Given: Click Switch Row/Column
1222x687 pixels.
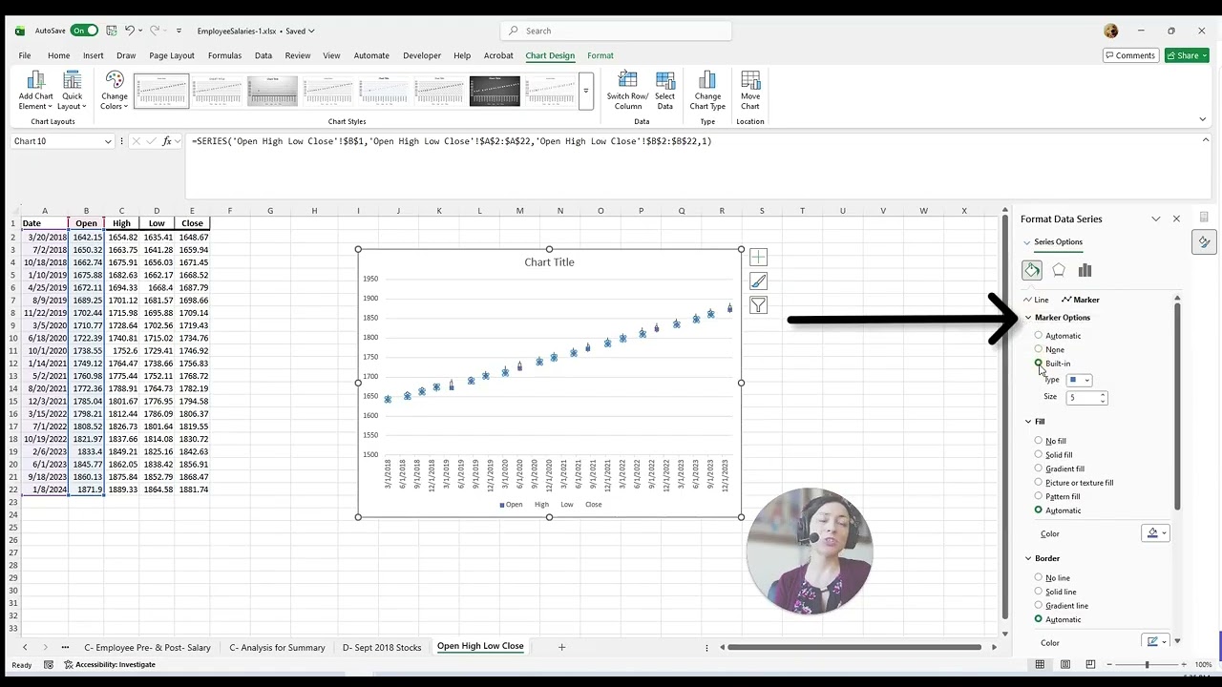Looking at the screenshot, I should pos(627,91).
